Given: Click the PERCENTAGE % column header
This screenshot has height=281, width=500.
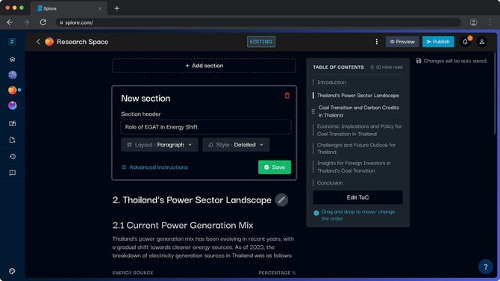Looking at the screenshot, I should click(277, 273).
